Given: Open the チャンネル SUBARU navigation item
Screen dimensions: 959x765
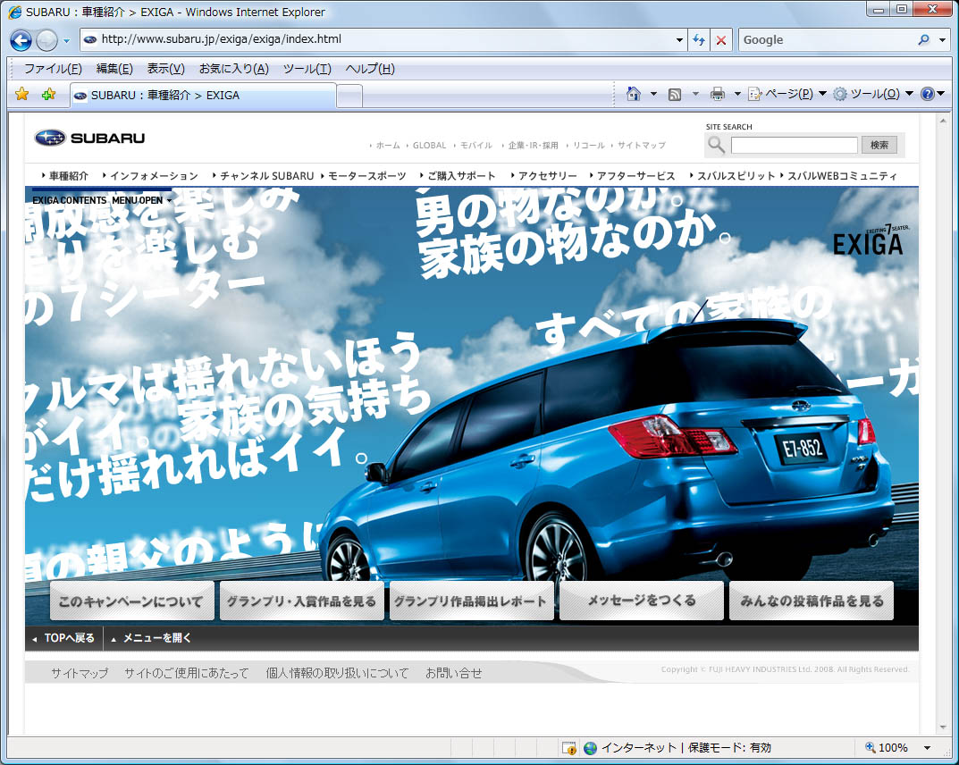Looking at the screenshot, I should 266,176.
